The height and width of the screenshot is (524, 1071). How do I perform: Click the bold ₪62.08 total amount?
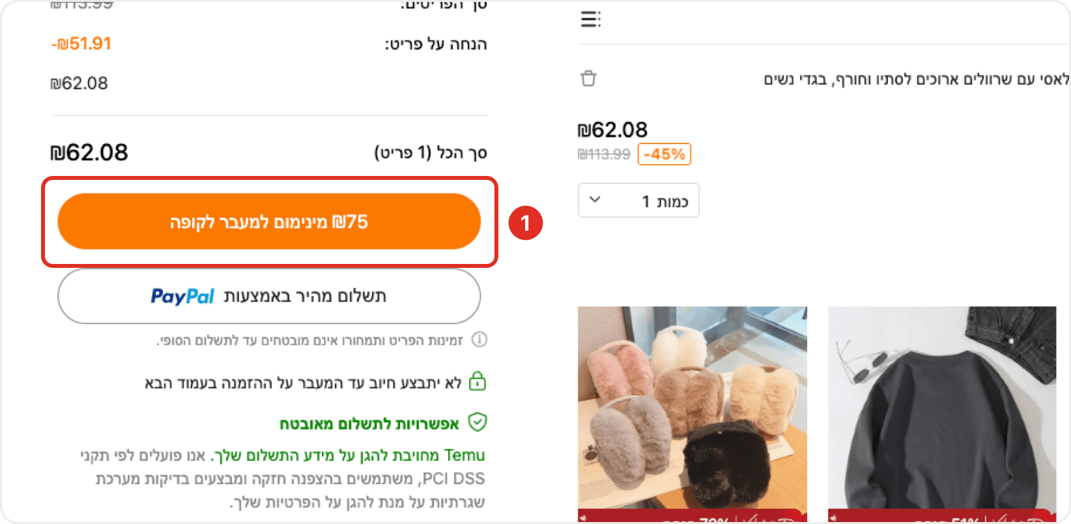pyautogui.click(x=89, y=153)
